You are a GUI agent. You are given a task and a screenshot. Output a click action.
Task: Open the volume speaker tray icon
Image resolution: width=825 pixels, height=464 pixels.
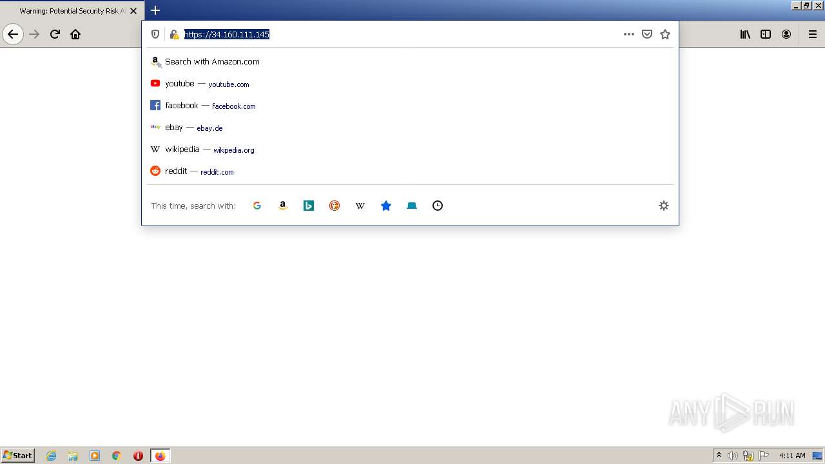(x=733, y=456)
